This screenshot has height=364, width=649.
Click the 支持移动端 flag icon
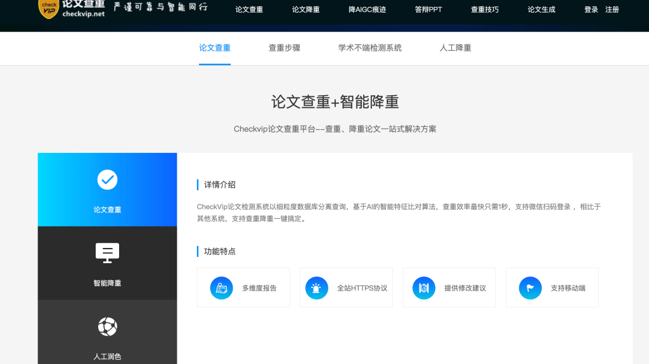[530, 288]
